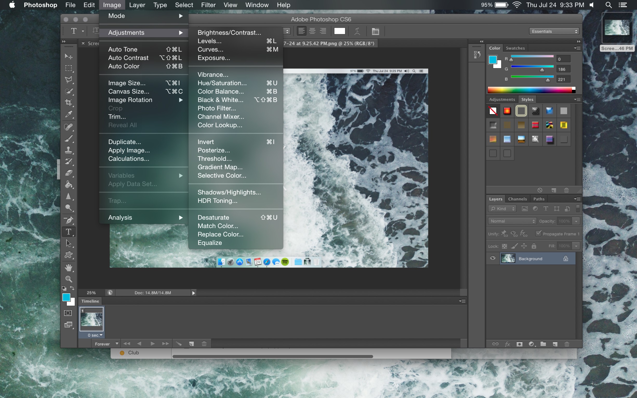Choose Hue/Saturation from Adjustments submenu
Screen dimensions: 637x398
222,83
